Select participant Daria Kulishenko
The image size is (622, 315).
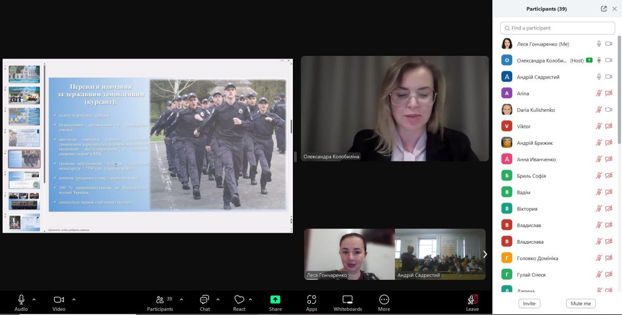(x=557, y=110)
